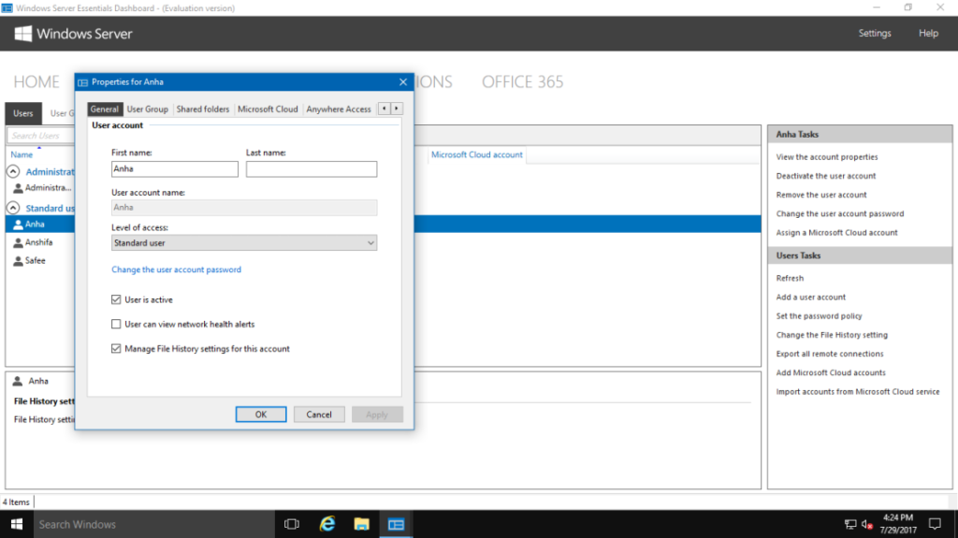Open Settings in the header
Viewport: 958px width, 538px height.
click(875, 34)
